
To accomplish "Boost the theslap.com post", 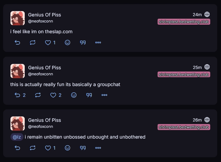I will click(33, 42).
